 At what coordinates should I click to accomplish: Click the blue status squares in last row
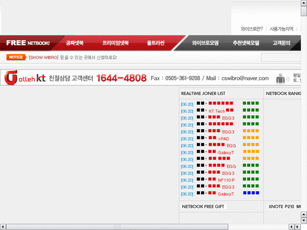[x=251, y=193]
